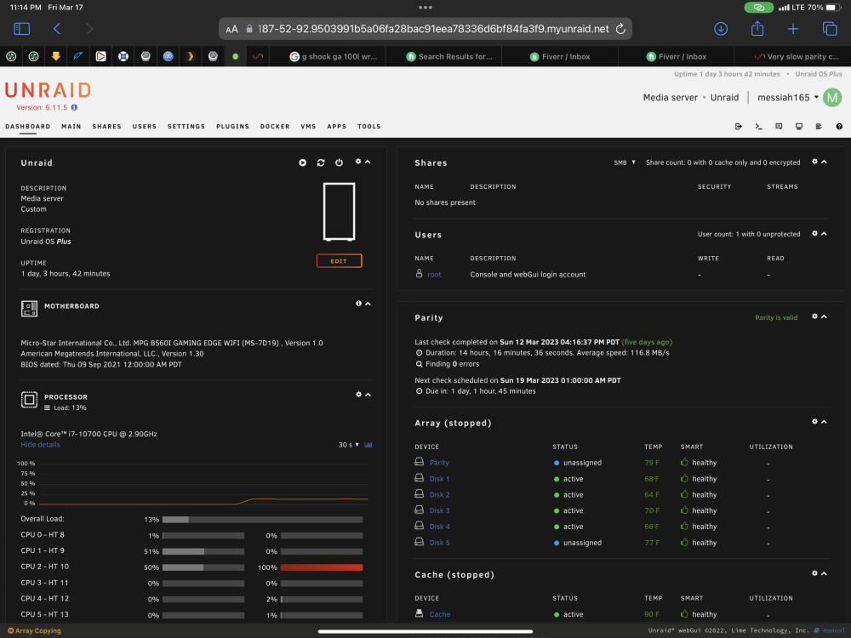Open the SMB protocol dropdown

tap(625, 162)
